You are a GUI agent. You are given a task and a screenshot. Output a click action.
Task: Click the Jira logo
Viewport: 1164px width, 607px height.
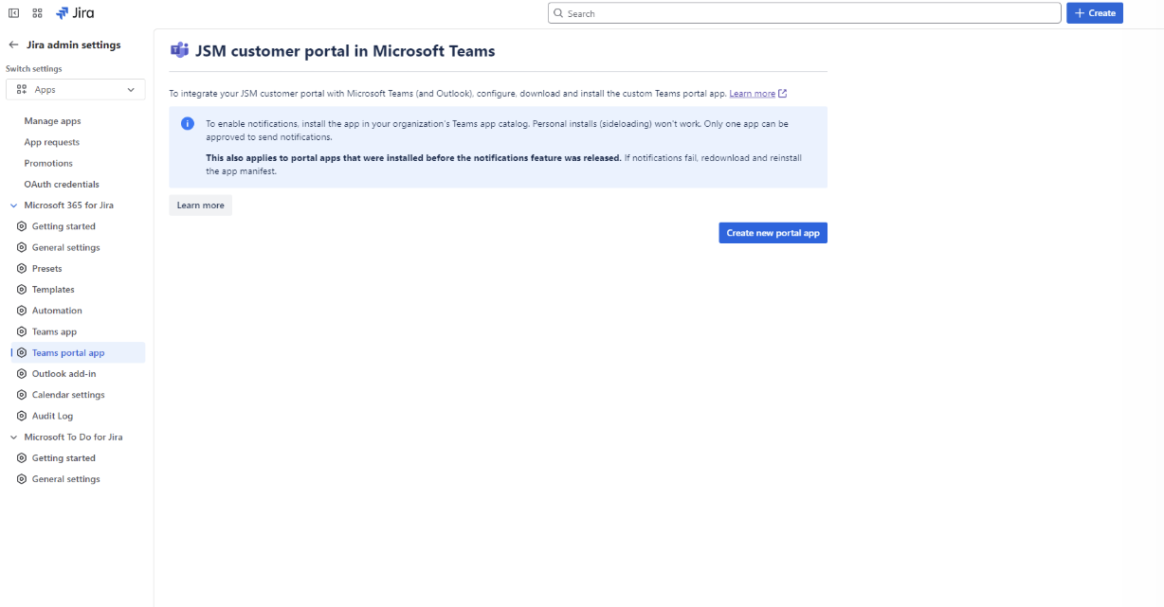point(75,13)
